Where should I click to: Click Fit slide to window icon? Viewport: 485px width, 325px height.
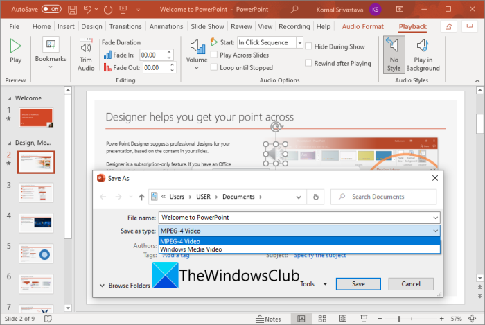point(472,319)
